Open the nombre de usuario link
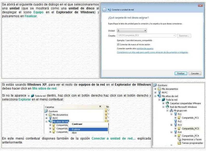The image size is (206, 151). pos(145,48)
